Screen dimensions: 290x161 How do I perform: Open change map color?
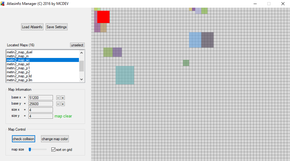55,139
